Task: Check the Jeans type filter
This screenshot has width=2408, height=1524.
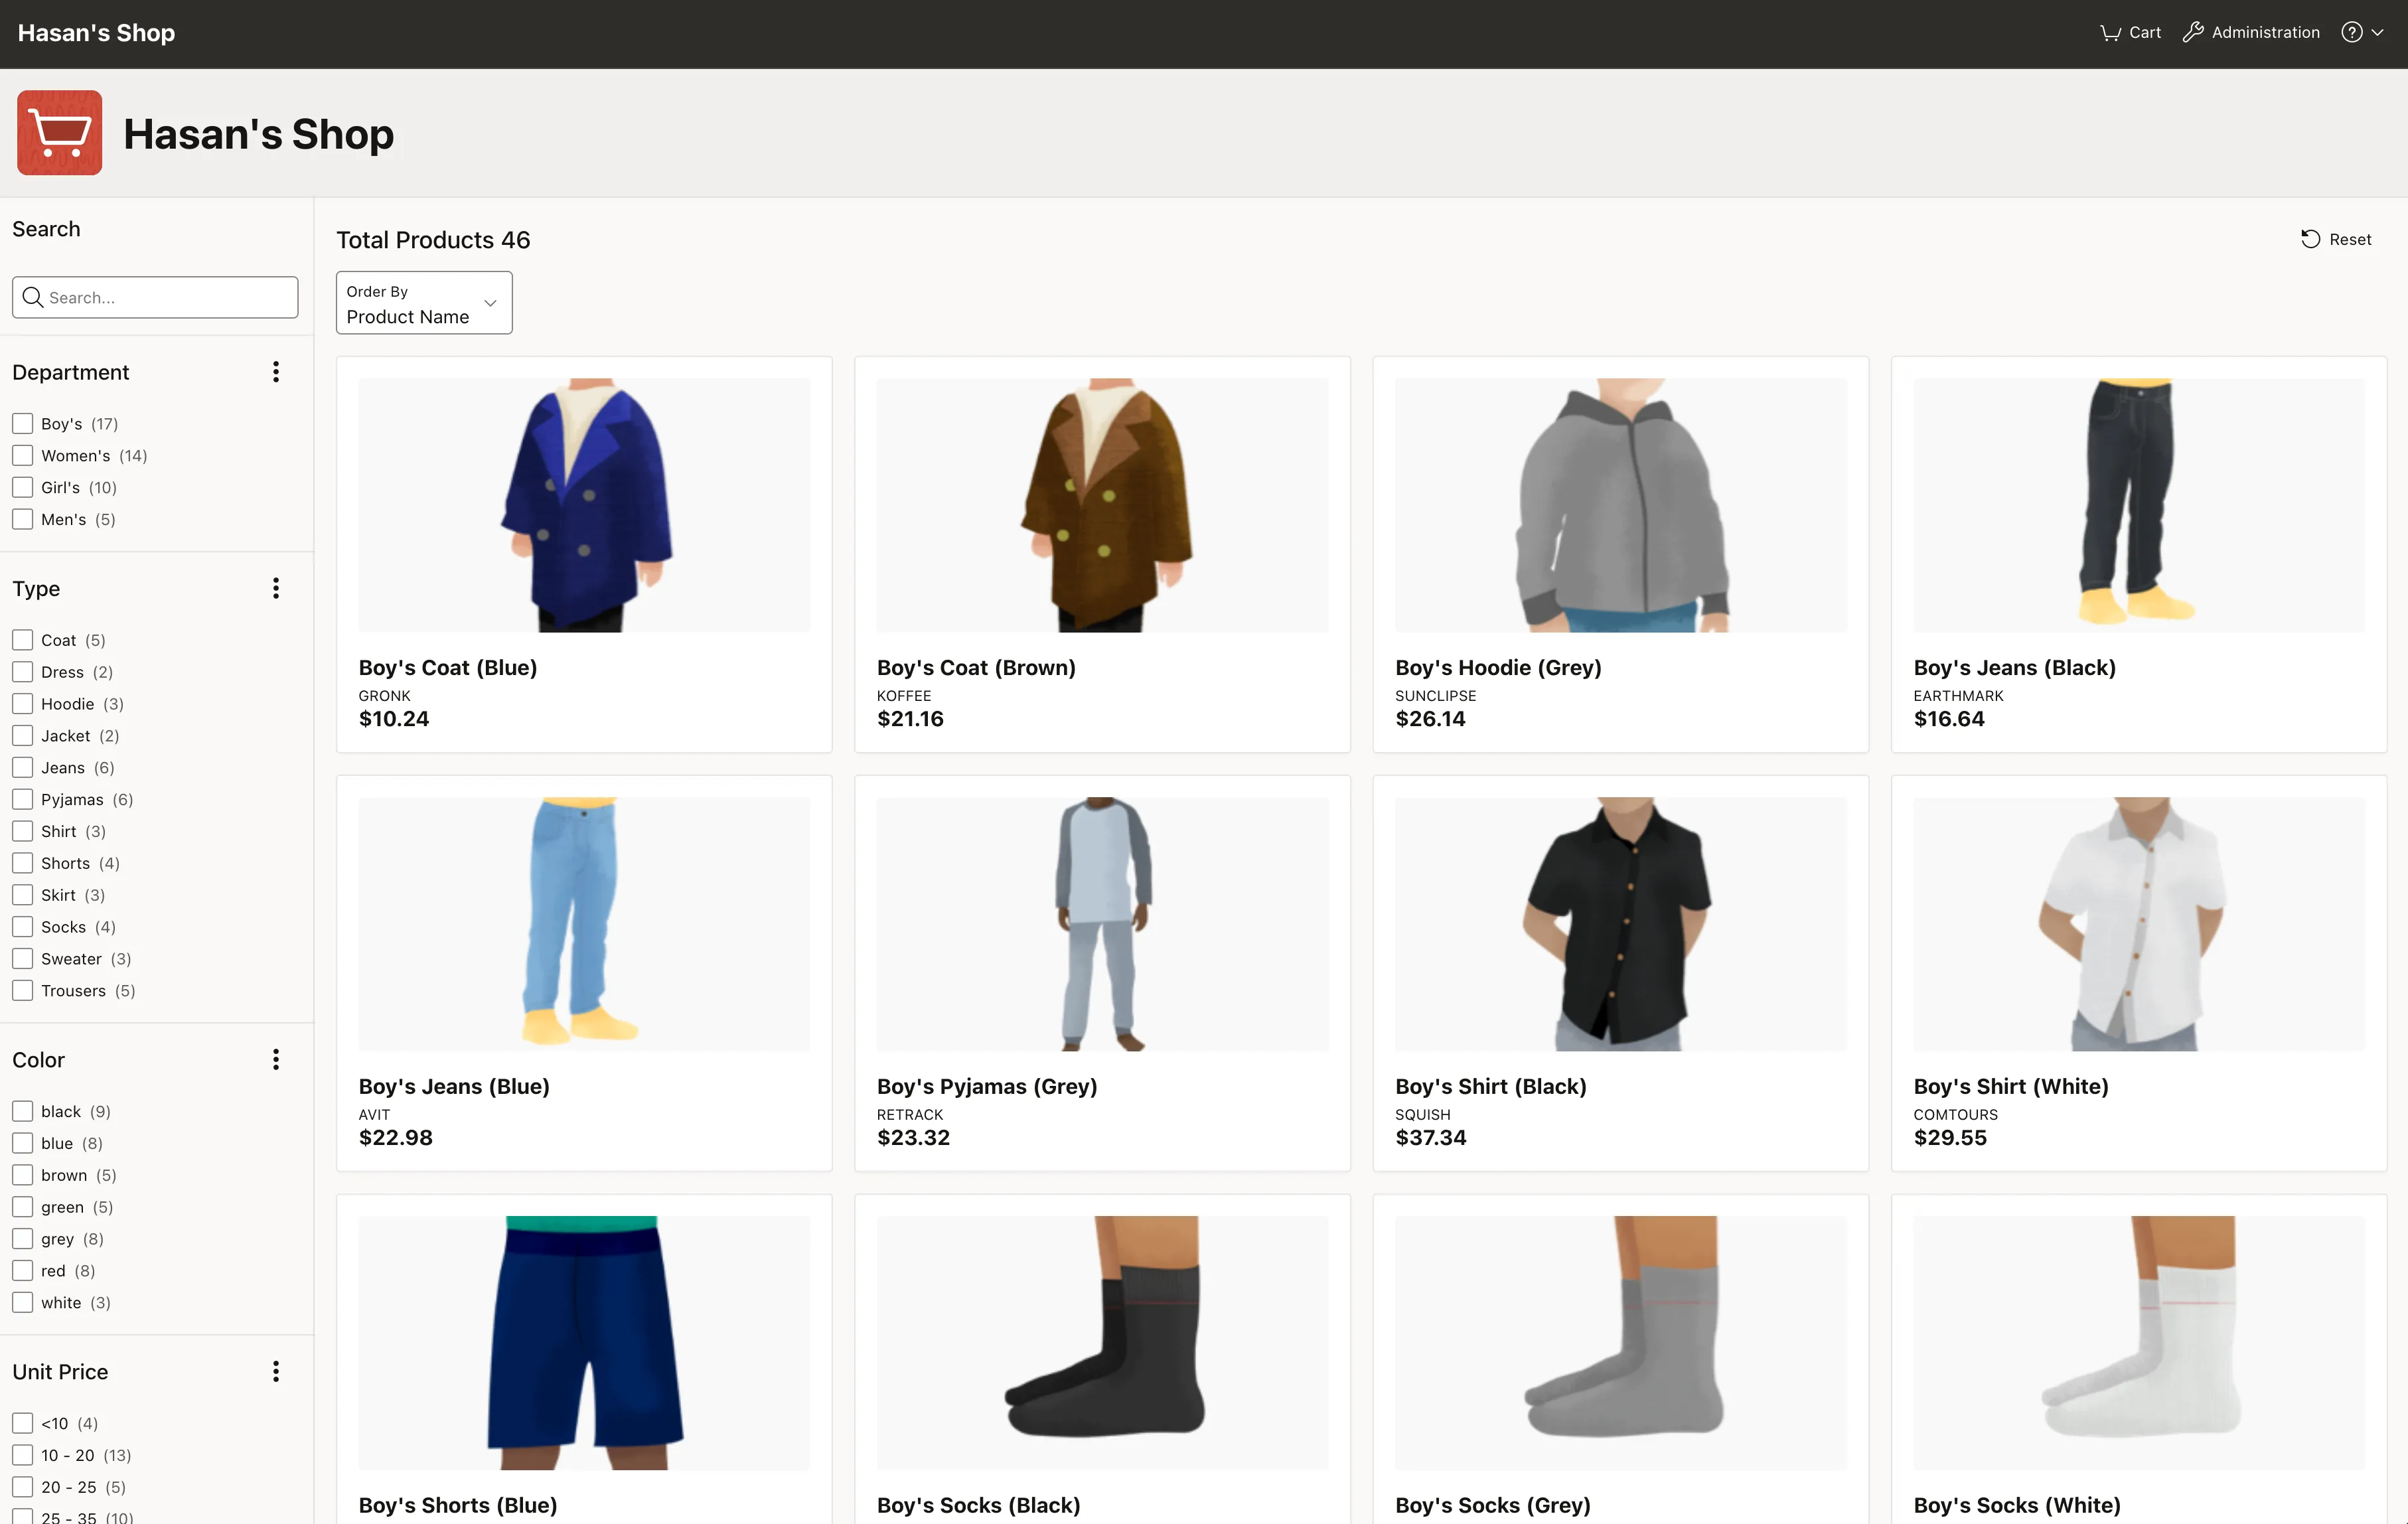Action: tap(23, 768)
